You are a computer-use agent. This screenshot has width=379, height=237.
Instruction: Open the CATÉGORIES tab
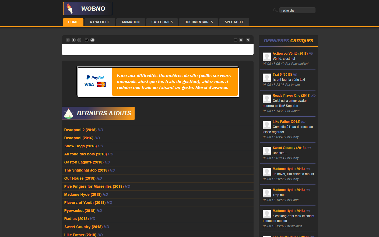[162, 22]
